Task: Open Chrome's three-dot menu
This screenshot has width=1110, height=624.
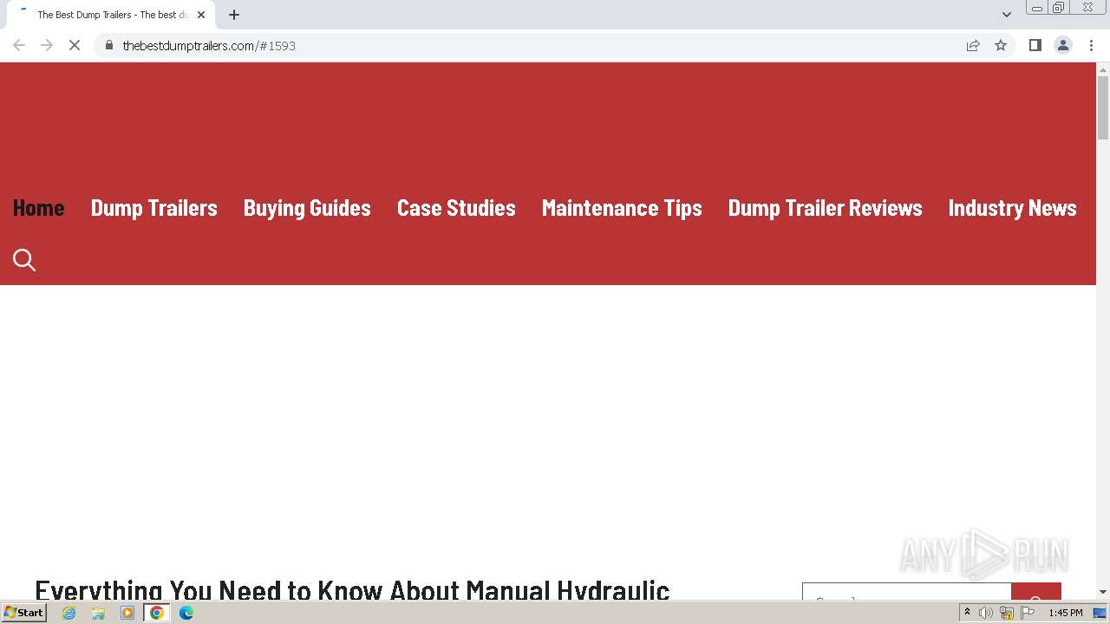Action: pos(1092,45)
